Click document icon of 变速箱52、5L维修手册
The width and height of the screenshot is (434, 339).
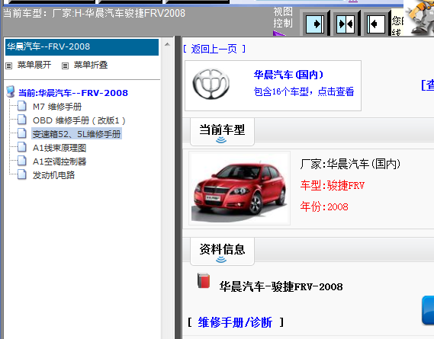22,133
